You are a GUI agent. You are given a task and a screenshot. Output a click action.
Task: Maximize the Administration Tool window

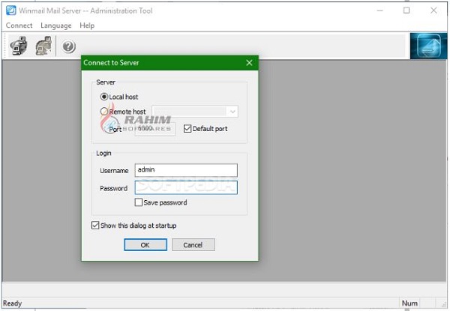point(406,10)
